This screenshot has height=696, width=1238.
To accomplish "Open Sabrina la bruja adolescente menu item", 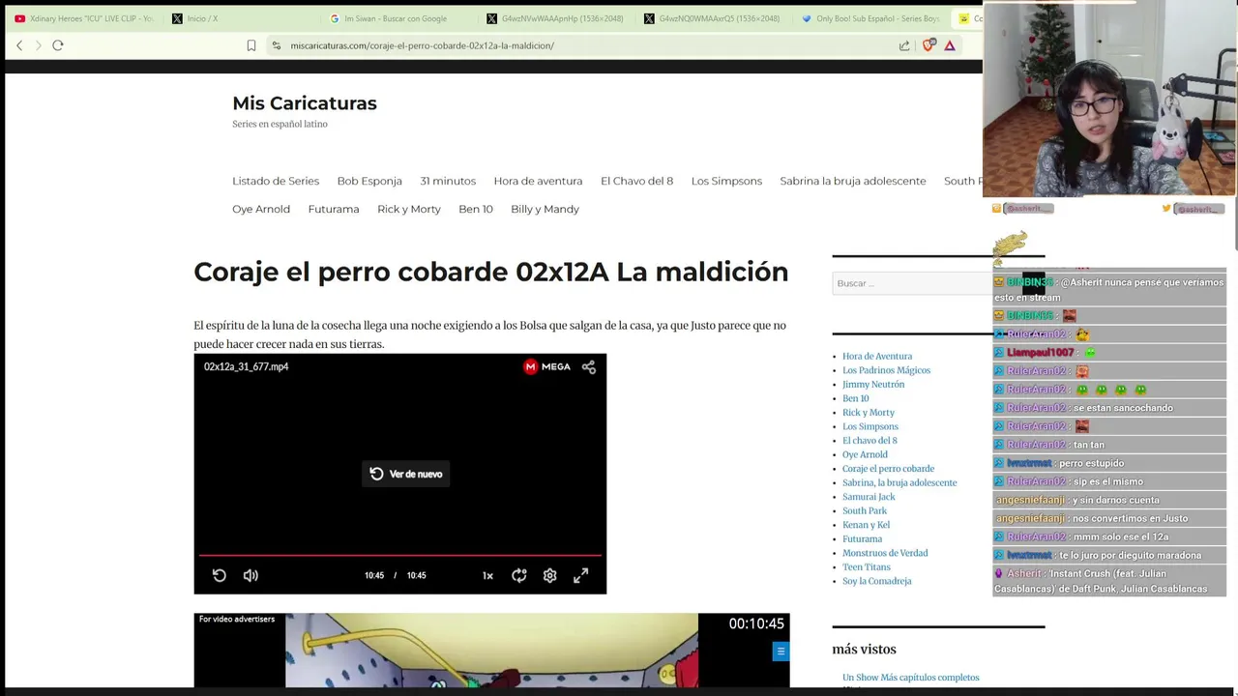I will (x=853, y=181).
